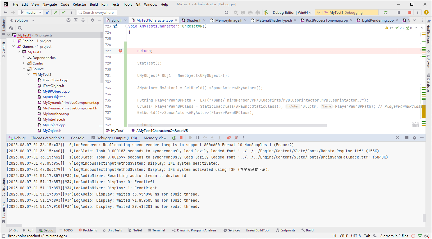Click Resume Program icon in Debug panel
432x239 pixels.
190,138
